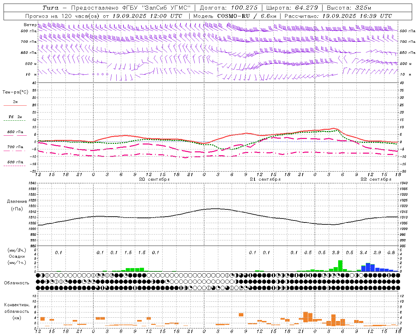The height and width of the screenshot is (334, 417).
Task: Click the "Облачность" cloud cover label
Action: pyautogui.click(x=17, y=283)
